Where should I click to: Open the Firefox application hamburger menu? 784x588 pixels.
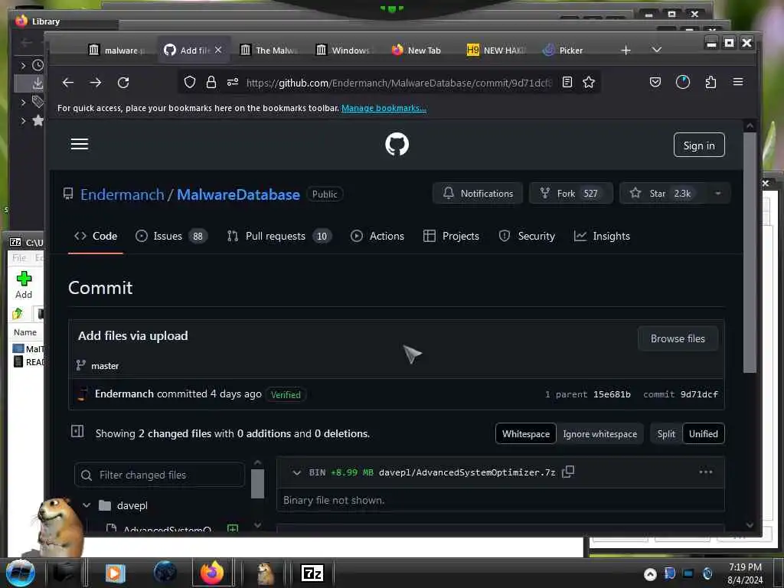738,82
